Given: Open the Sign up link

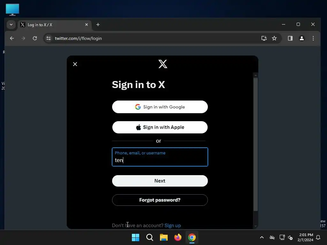Looking at the screenshot, I should pos(173,226).
